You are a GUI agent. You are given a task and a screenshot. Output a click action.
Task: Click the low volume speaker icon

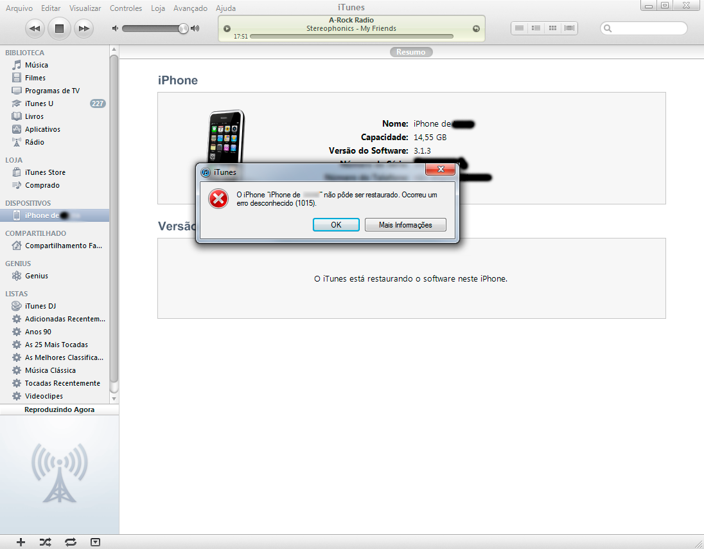(115, 28)
